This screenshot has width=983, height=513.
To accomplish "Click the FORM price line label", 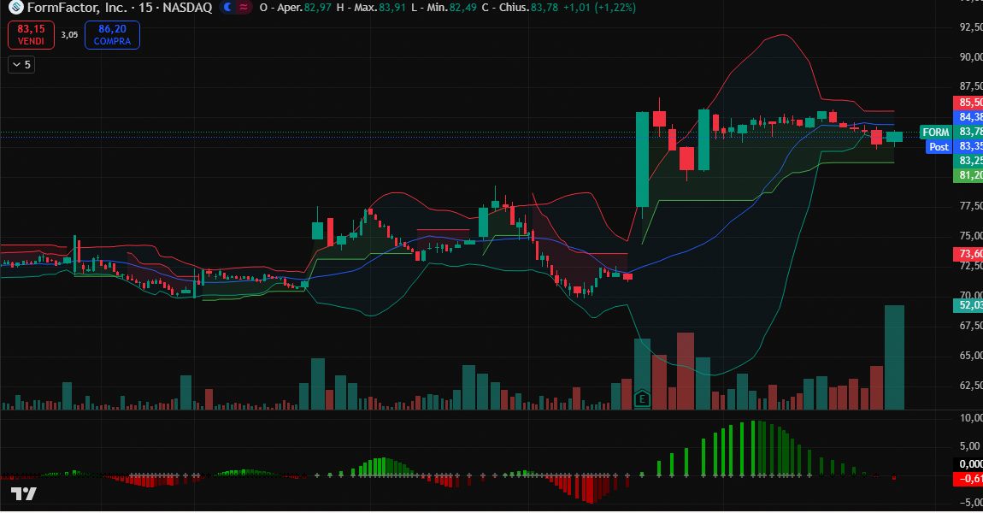I will point(937,133).
